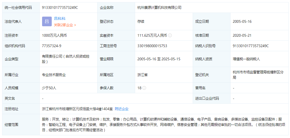290x138 pixels.
Task: Click the 纳税人识别号 label cell
Action: [x=211, y=46]
